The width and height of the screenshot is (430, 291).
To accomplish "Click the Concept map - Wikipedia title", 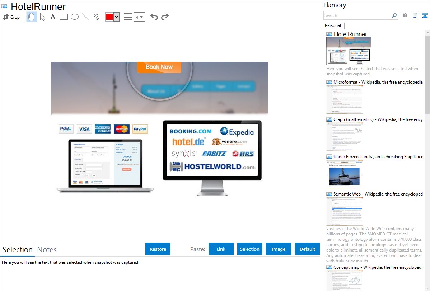I will pyautogui.click(x=378, y=267).
